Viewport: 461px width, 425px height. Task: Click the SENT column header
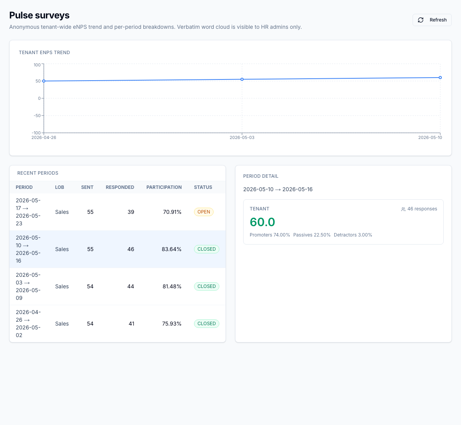click(x=87, y=187)
